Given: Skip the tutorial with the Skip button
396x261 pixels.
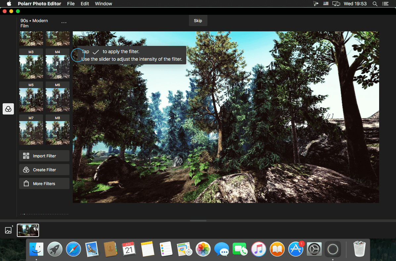Looking at the screenshot, I should 198,21.
